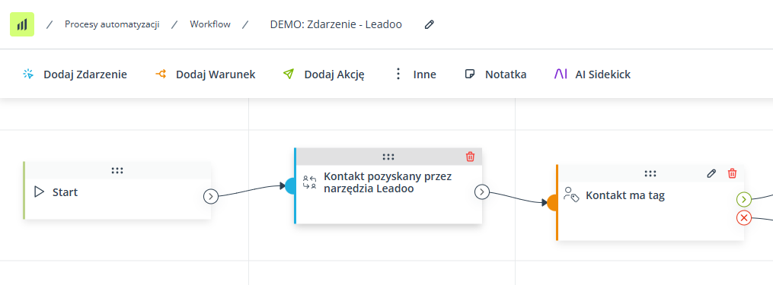Viewport: 773px width, 285px height.
Task: Click Dodaj Zdarzenie button
Action: click(x=85, y=74)
